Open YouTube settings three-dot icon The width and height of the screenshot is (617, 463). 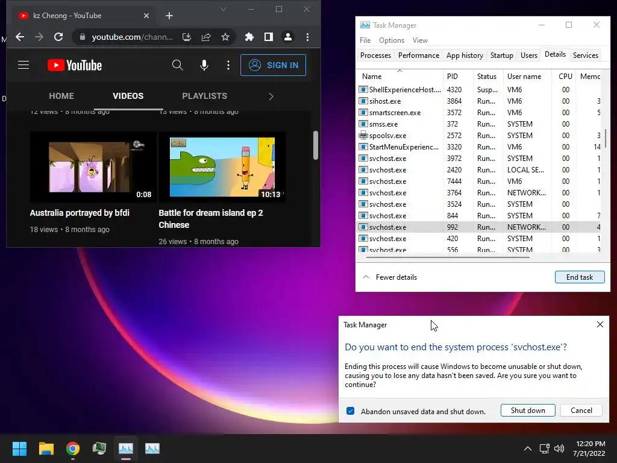[228, 65]
